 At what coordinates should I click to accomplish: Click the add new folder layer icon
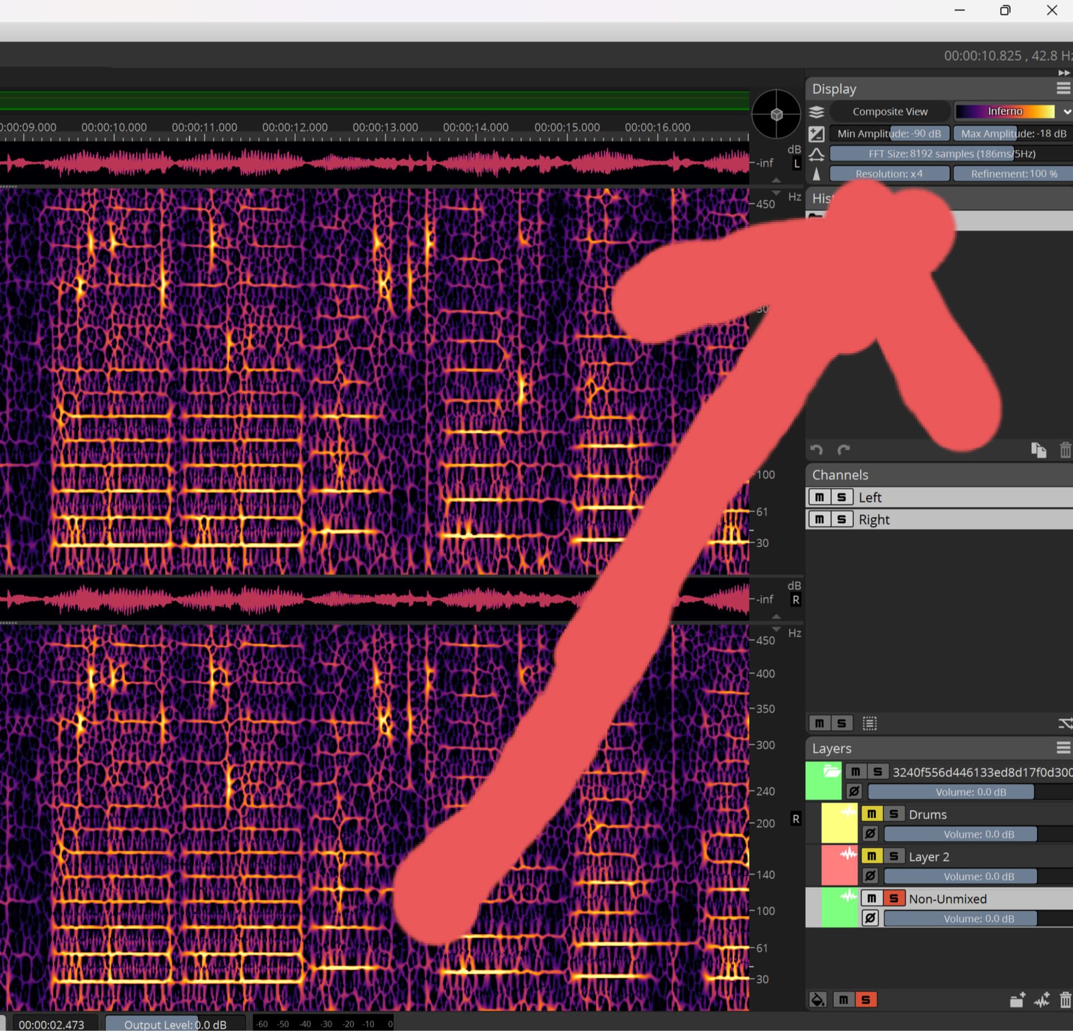1017,1000
